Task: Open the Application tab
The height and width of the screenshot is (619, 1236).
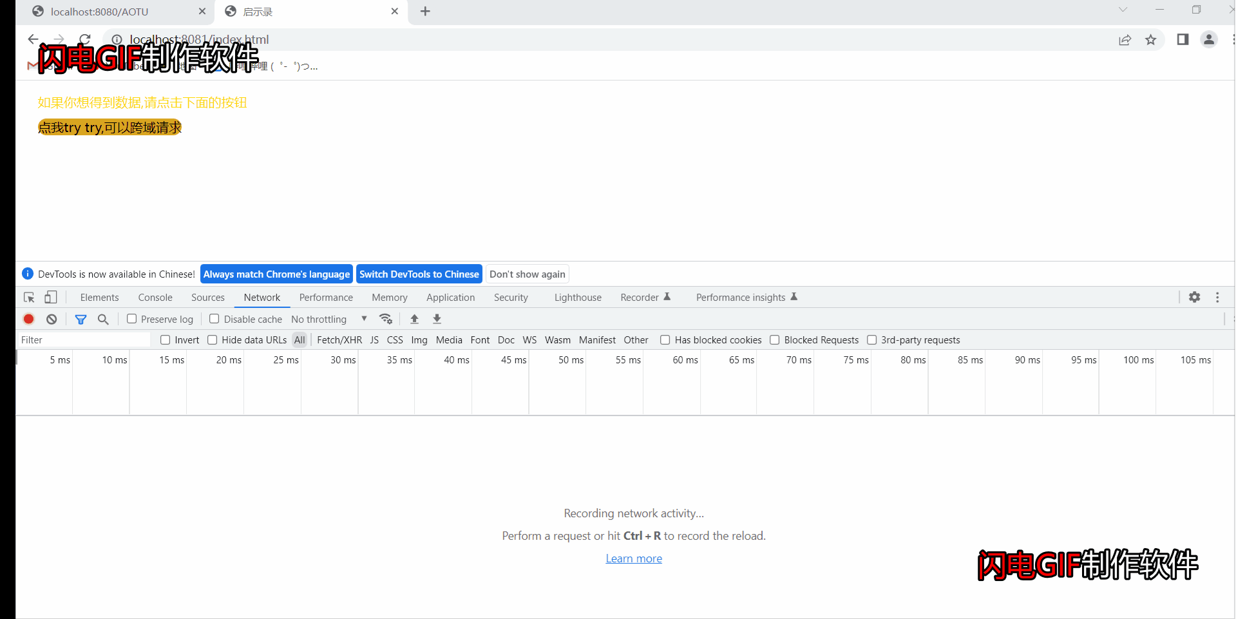Action: 451,298
